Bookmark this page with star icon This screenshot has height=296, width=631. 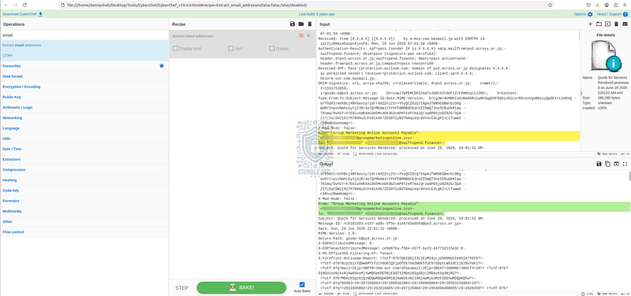tap(550, 5)
